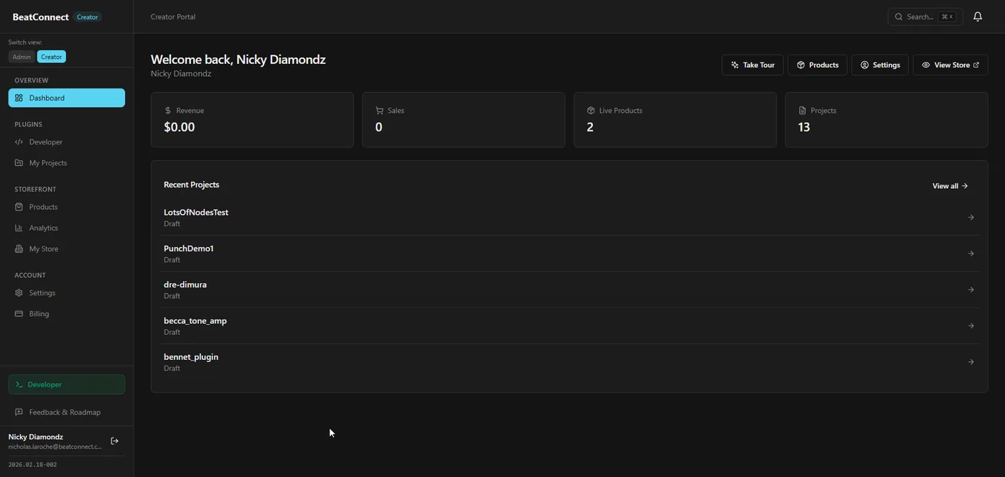
Task: Click inside the Search field
Action: [925, 16]
